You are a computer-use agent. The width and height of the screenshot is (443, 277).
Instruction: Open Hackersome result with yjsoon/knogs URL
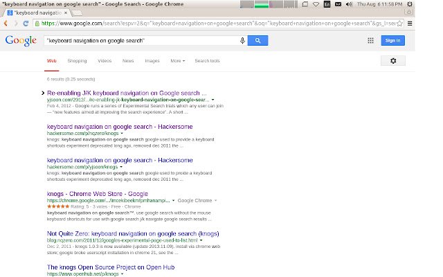(x=120, y=160)
